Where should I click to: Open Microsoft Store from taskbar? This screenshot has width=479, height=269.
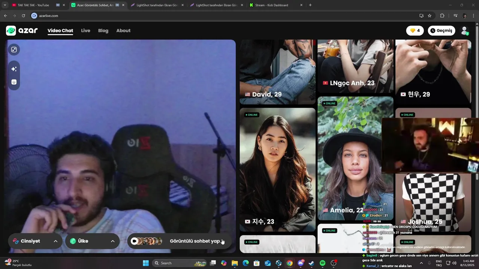257,263
